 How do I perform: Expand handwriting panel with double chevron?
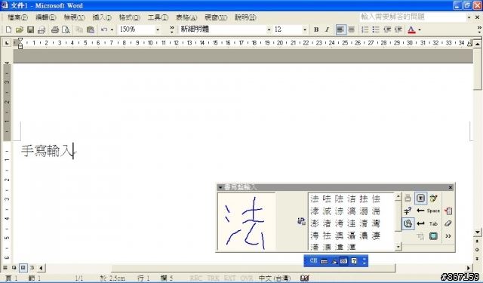(x=448, y=236)
